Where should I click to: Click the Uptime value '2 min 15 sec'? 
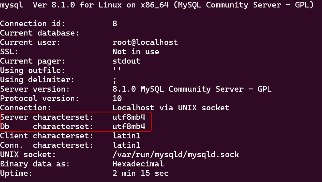[140, 173]
